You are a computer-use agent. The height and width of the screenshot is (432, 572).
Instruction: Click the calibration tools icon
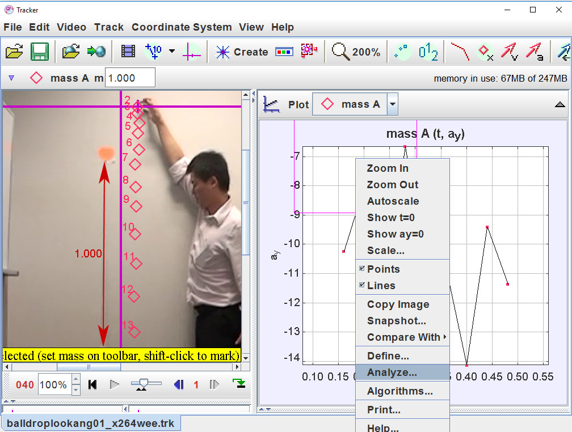[x=154, y=52]
